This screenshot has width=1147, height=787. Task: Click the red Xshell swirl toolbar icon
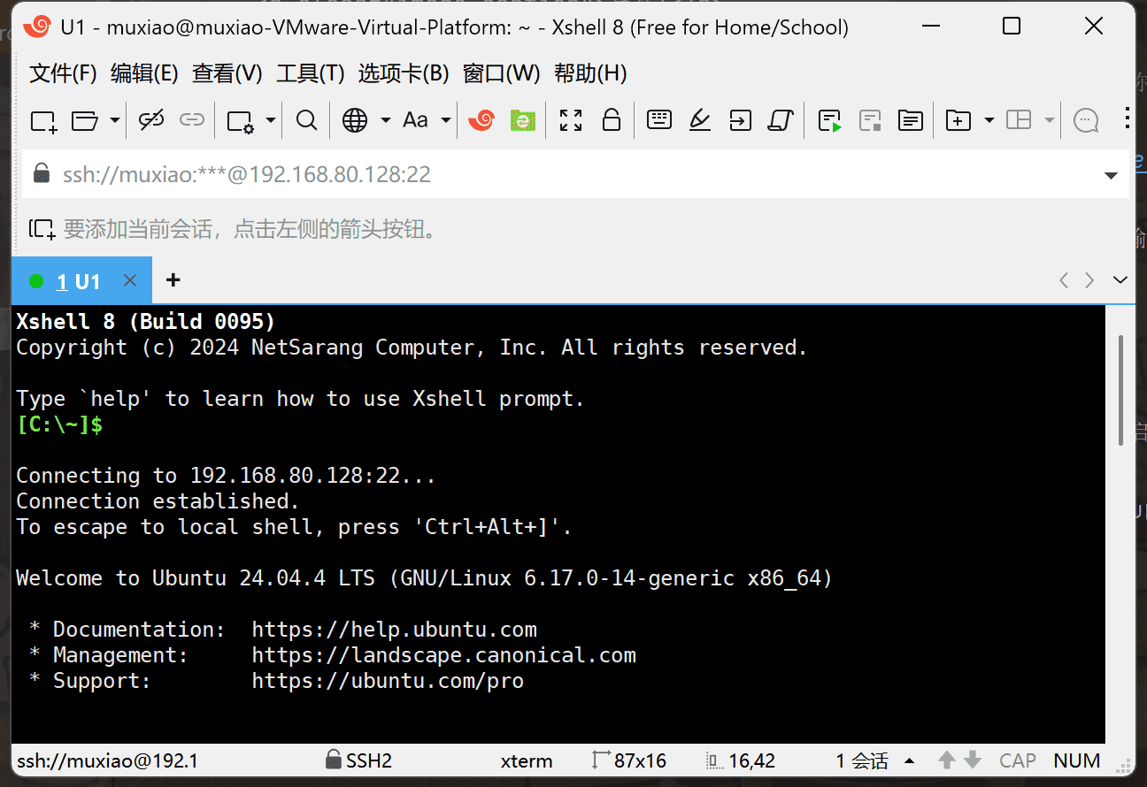[x=481, y=120]
